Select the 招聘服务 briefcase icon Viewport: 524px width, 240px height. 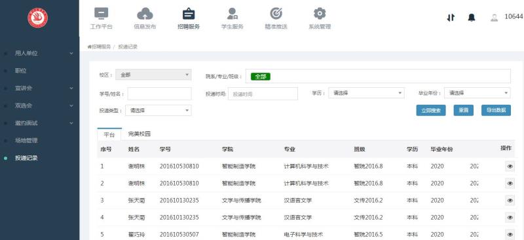[189, 14]
